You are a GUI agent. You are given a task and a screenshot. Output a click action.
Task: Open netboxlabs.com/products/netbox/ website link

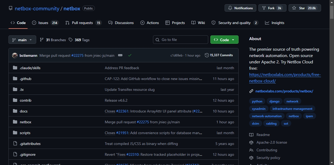pyautogui.click(x=284, y=91)
